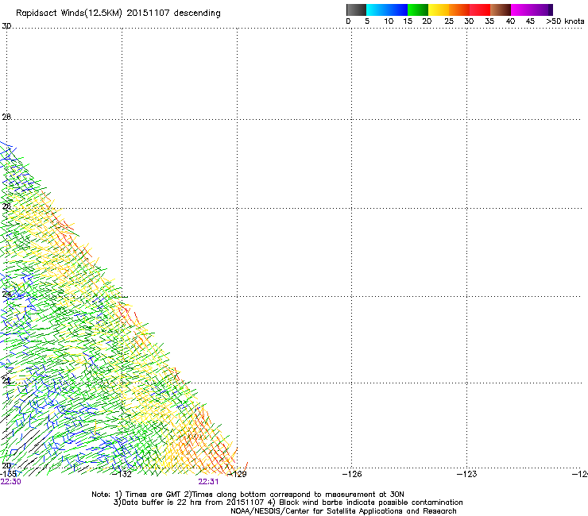
Task: Click the purple '22:30' time stamp
Action: [11, 482]
